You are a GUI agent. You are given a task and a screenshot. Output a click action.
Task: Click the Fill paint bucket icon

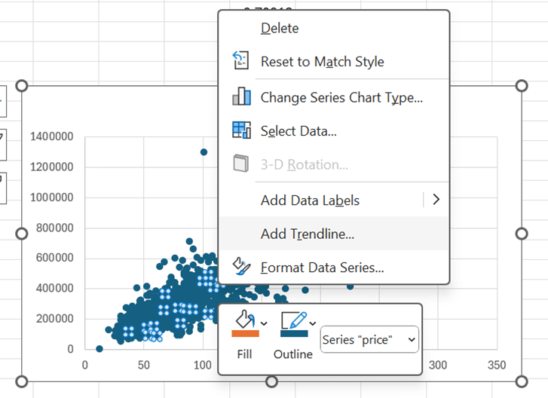[244, 317]
